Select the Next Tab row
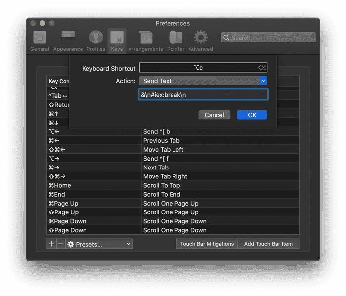Viewport: 346px width, 296px height. [x=173, y=168]
